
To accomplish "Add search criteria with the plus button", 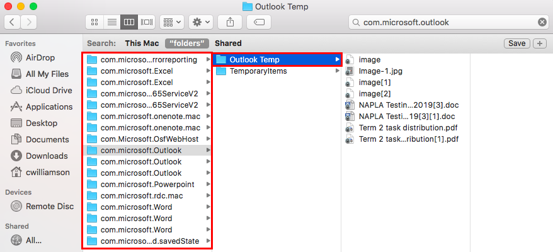I will click(x=539, y=43).
